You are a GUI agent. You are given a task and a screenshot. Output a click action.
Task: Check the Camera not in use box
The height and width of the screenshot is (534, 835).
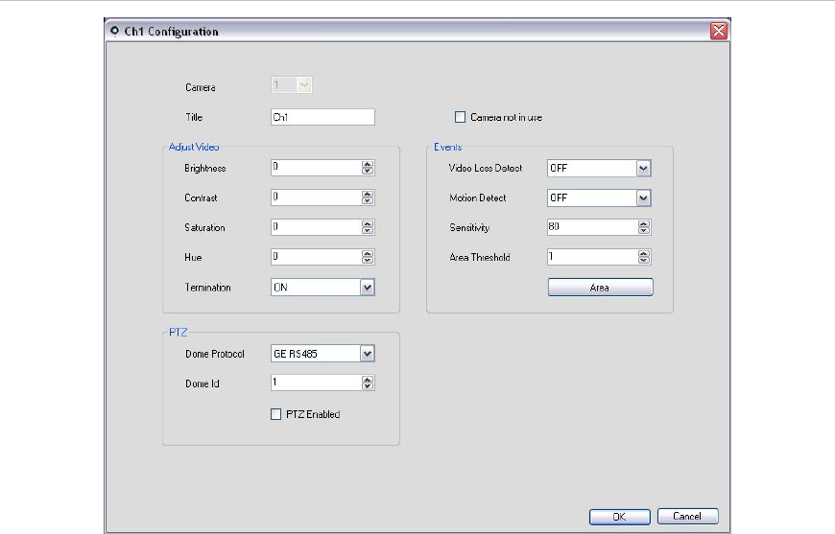pos(462,118)
